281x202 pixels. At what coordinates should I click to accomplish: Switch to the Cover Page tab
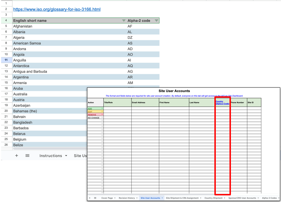108,198
